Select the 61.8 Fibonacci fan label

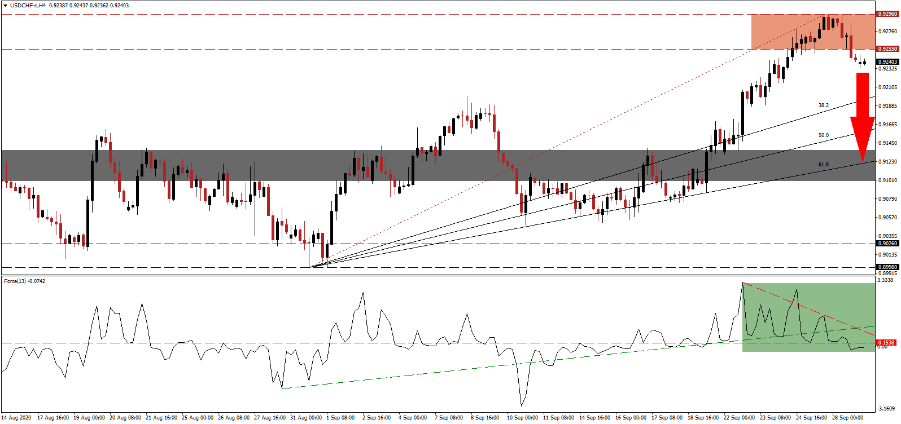coord(823,165)
